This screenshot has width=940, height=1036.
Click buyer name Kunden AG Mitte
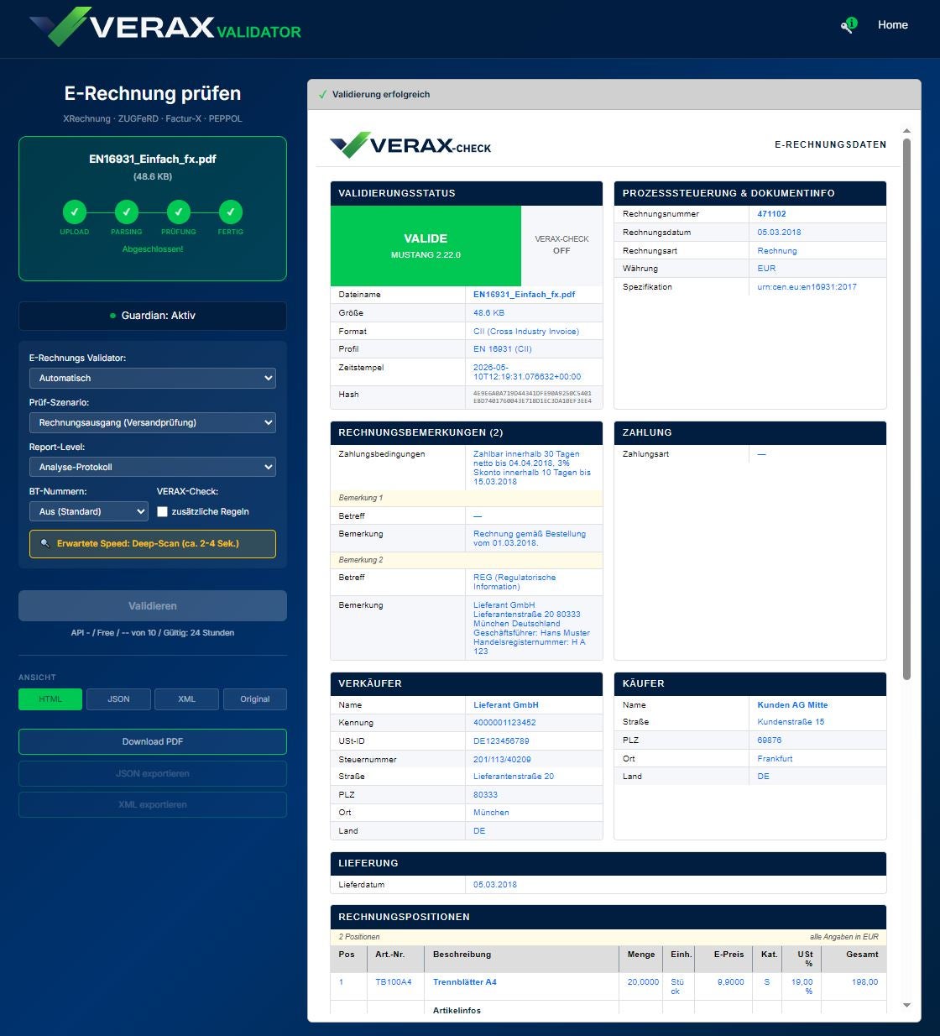pyautogui.click(x=792, y=705)
